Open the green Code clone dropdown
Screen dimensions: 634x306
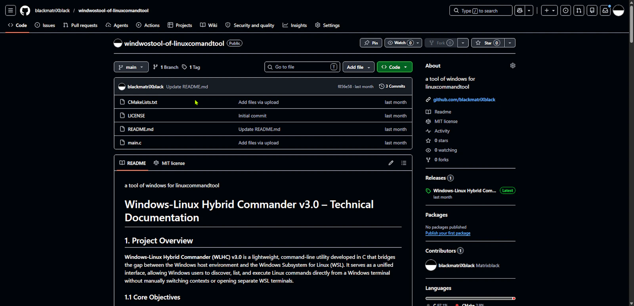click(395, 67)
